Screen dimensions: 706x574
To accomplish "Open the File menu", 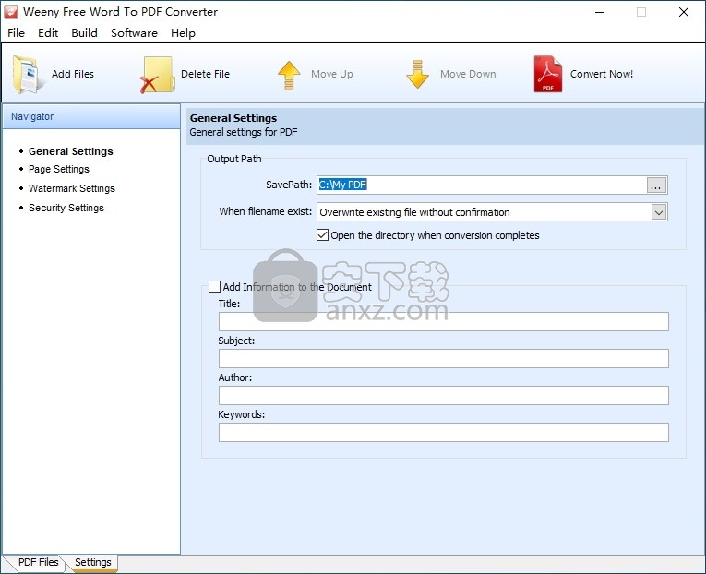I will (17, 33).
